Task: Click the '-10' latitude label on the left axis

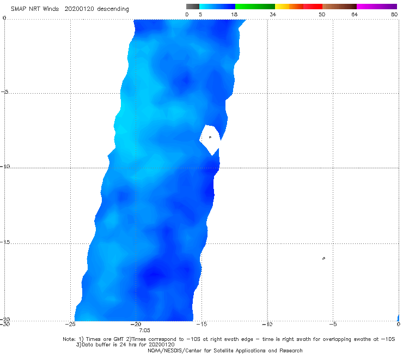Action: pyautogui.click(x=5, y=166)
